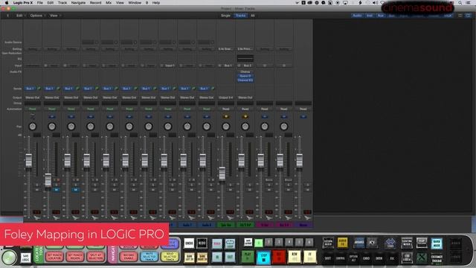Click the REW rewind button
This screenshot has width=476, height=268.
295,257
